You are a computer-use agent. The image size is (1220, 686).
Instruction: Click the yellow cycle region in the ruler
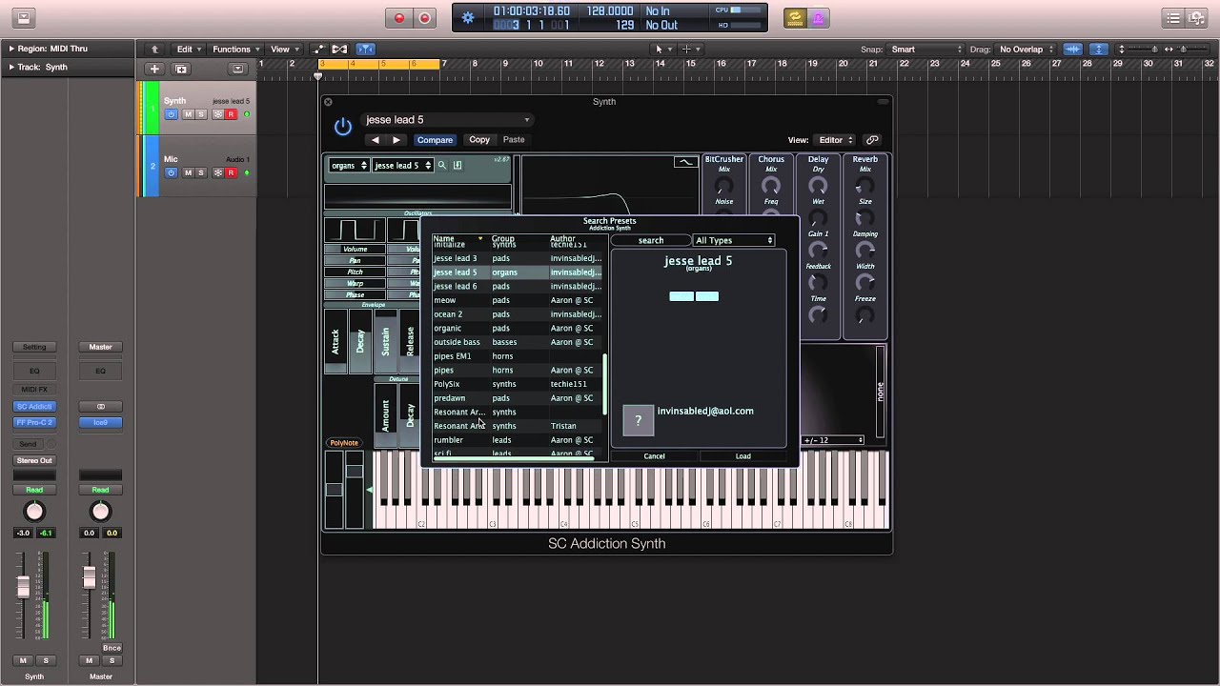pos(380,64)
